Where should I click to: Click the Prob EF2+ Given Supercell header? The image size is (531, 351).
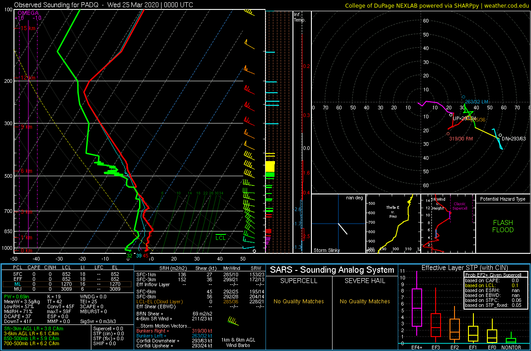coord(492,275)
